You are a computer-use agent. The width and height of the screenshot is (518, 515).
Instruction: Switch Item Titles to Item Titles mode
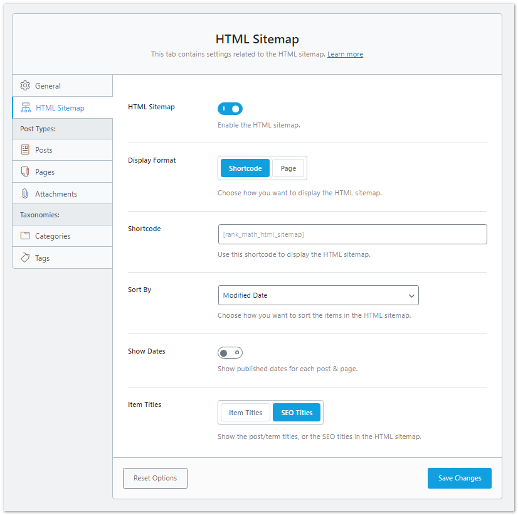tap(245, 412)
